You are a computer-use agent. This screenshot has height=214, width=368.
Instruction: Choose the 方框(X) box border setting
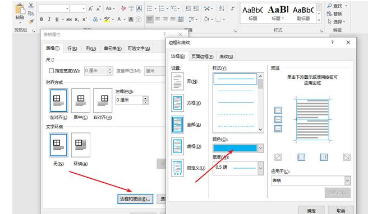coord(177,103)
